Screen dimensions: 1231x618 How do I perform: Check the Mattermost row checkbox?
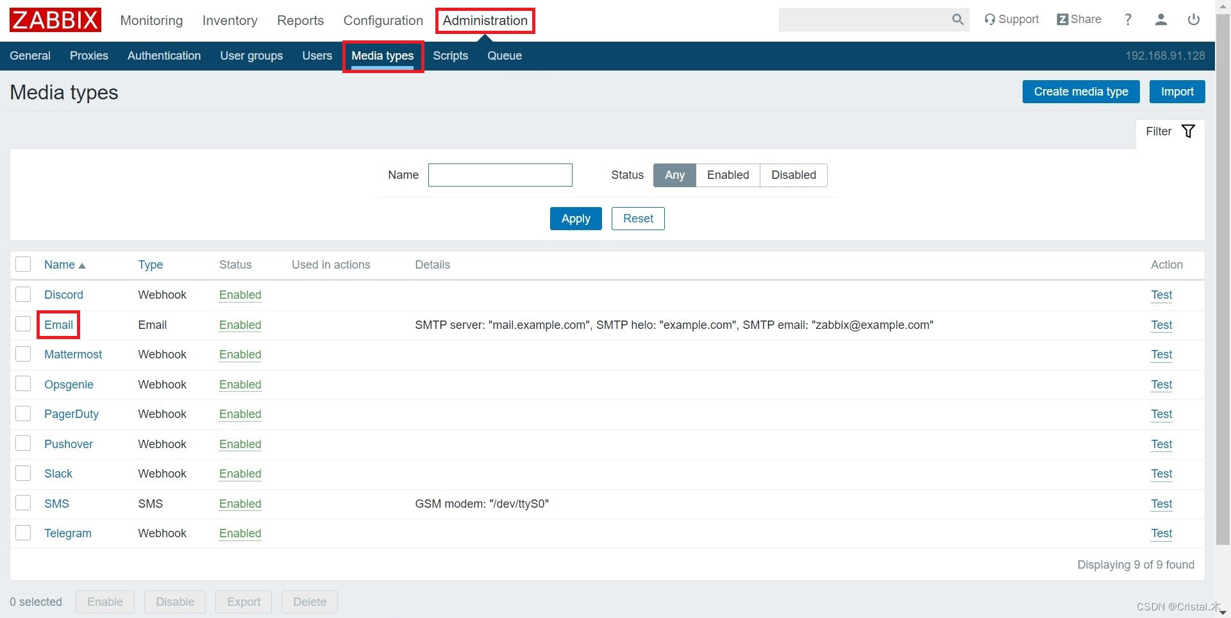click(x=23, y=354)
